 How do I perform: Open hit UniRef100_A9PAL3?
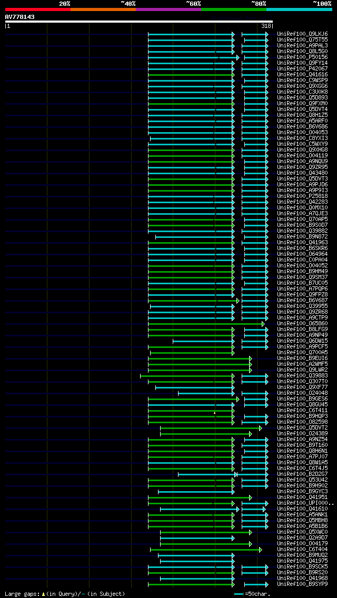click(x=302, y=45)
